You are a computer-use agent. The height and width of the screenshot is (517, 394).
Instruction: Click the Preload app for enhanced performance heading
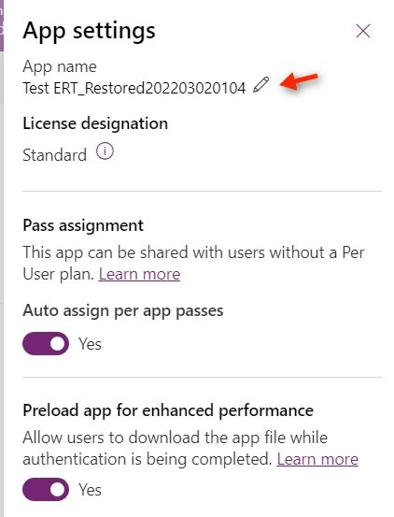(168, 410)
